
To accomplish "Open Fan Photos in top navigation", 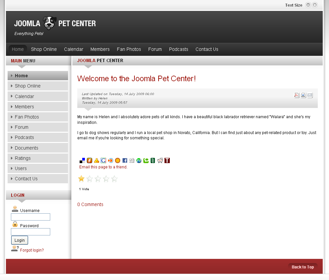I will (129, 49).
